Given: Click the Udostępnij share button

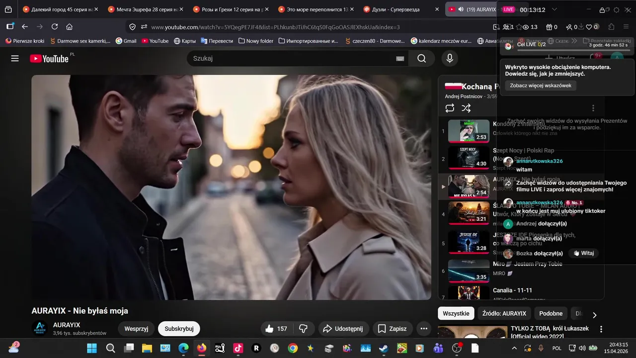Looking at the screenshot, I should 343,329.
